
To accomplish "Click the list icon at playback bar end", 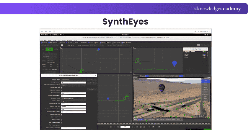I will [159, 127].
